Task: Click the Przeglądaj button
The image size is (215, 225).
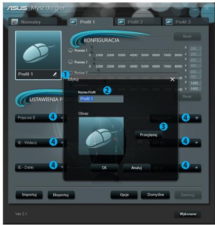Action: point(149,135)
